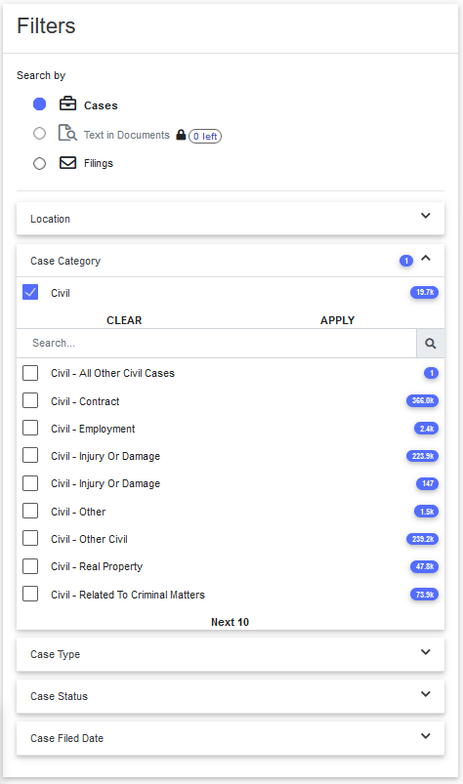Select the Text in Documents radio button
Viewport: 463px width, 784px height.
point(39,134)
